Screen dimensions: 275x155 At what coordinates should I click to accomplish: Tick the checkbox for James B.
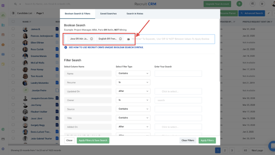click(x=13, y=29)
